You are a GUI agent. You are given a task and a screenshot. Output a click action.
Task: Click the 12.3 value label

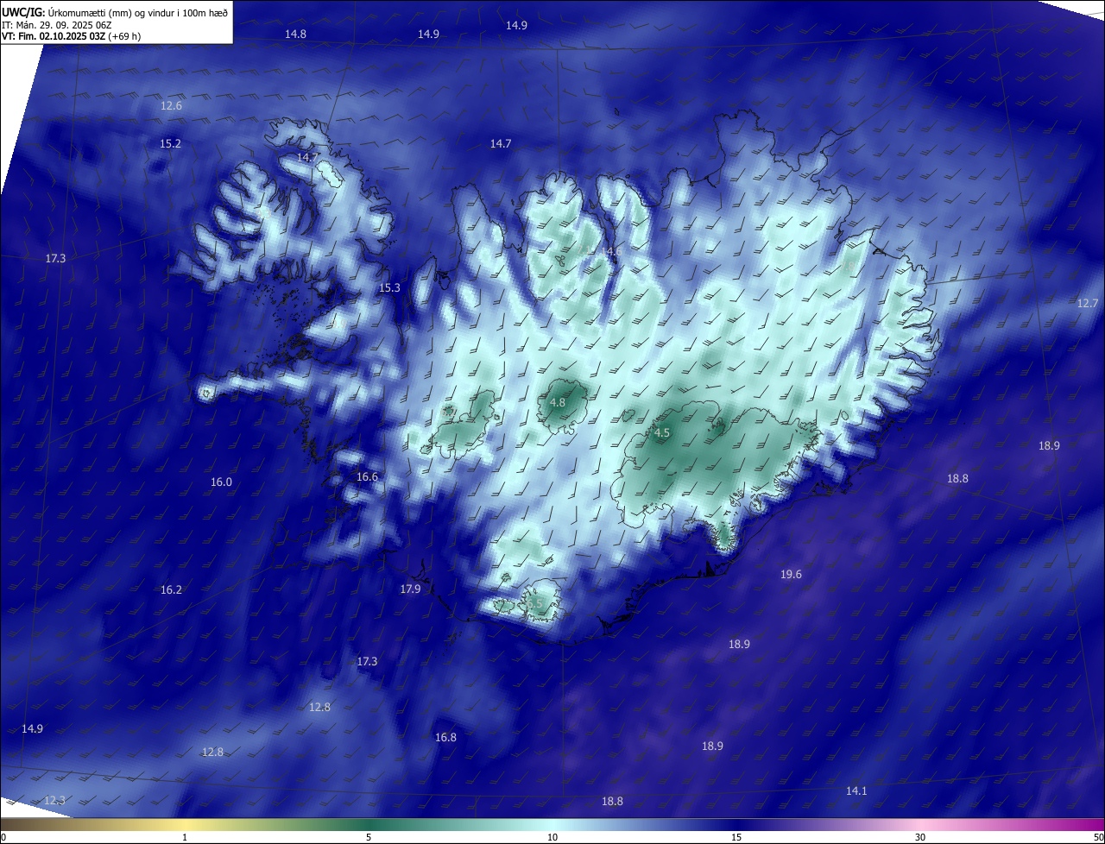pos(54,800)
